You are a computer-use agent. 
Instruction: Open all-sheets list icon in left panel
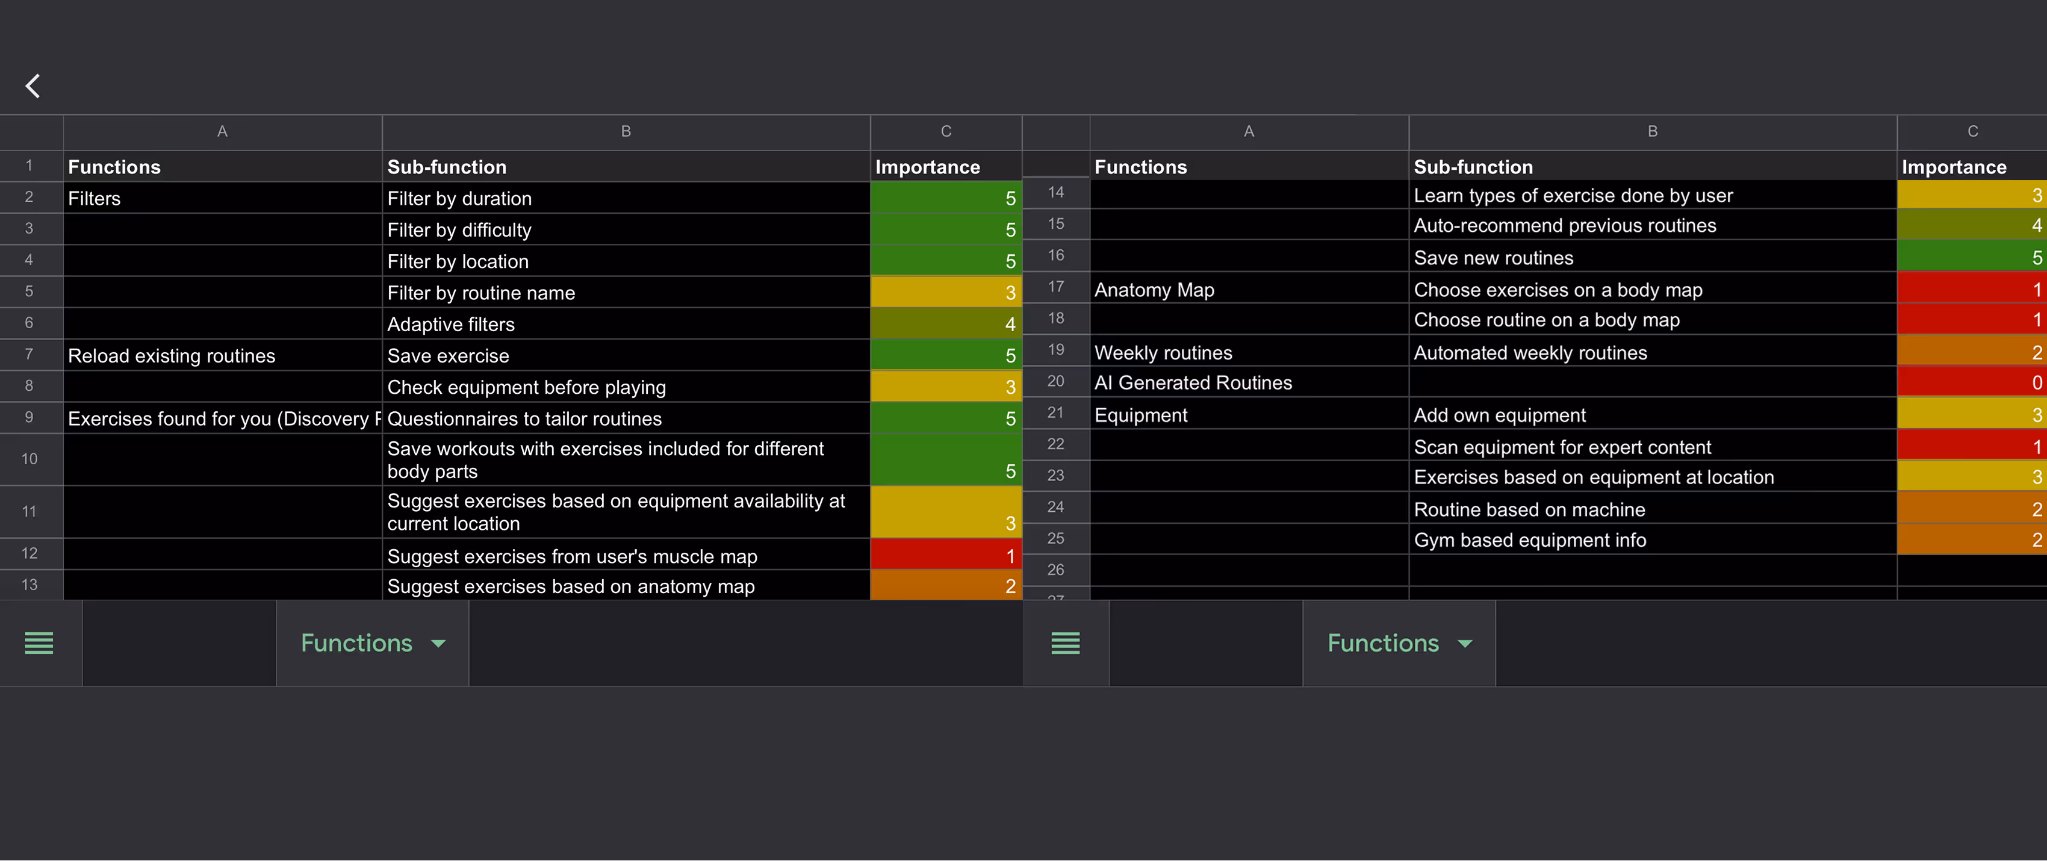pyautogui.click(x=39, y=643)
